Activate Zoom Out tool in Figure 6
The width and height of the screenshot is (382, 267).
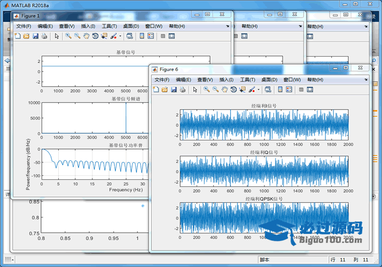(216, 90)
